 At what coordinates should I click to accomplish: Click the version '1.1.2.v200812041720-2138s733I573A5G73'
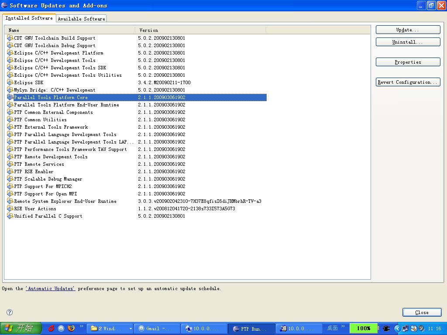[x=186, y=209]
